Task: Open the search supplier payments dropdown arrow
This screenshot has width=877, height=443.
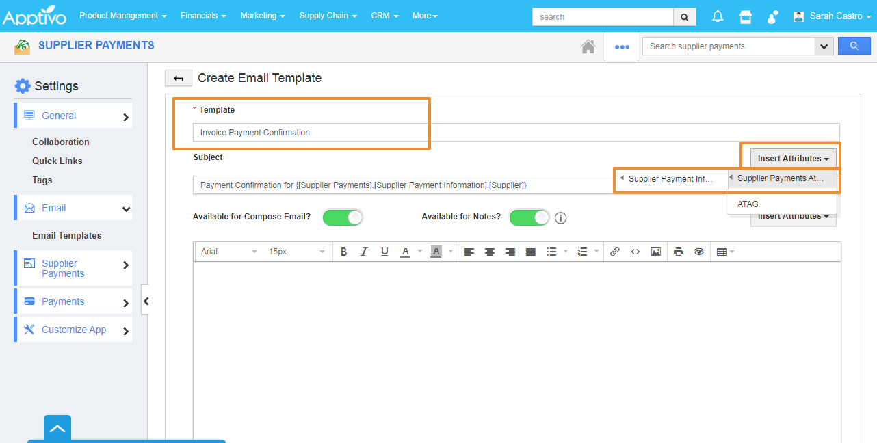Action: pos(824,46)
